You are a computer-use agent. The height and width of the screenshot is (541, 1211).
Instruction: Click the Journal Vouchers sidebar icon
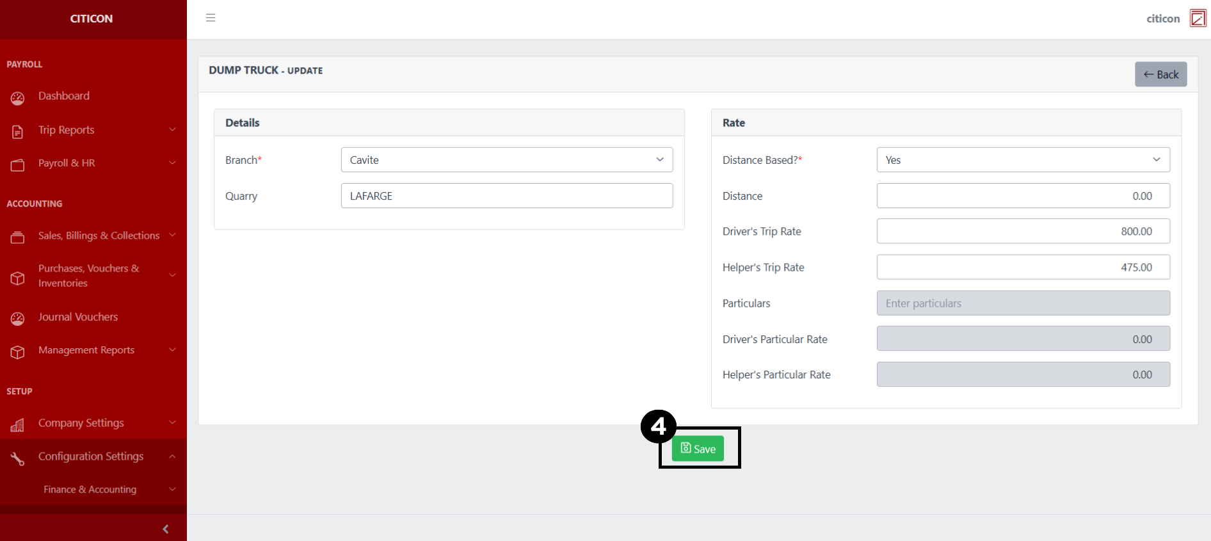tap(17, 319)
